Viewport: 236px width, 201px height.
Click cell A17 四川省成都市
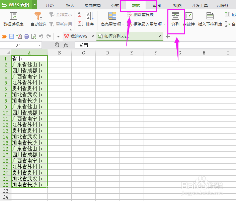click(x=29, y=155)
